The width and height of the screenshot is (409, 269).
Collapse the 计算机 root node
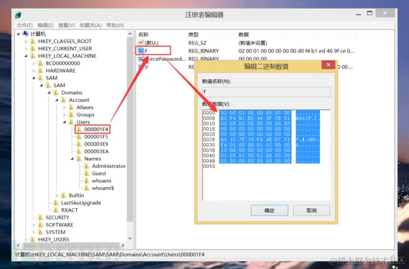pos(18,34)
